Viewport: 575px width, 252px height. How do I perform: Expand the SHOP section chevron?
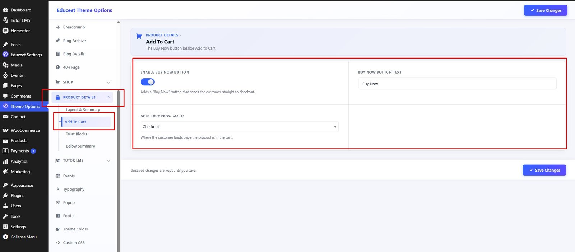[109, 83]
